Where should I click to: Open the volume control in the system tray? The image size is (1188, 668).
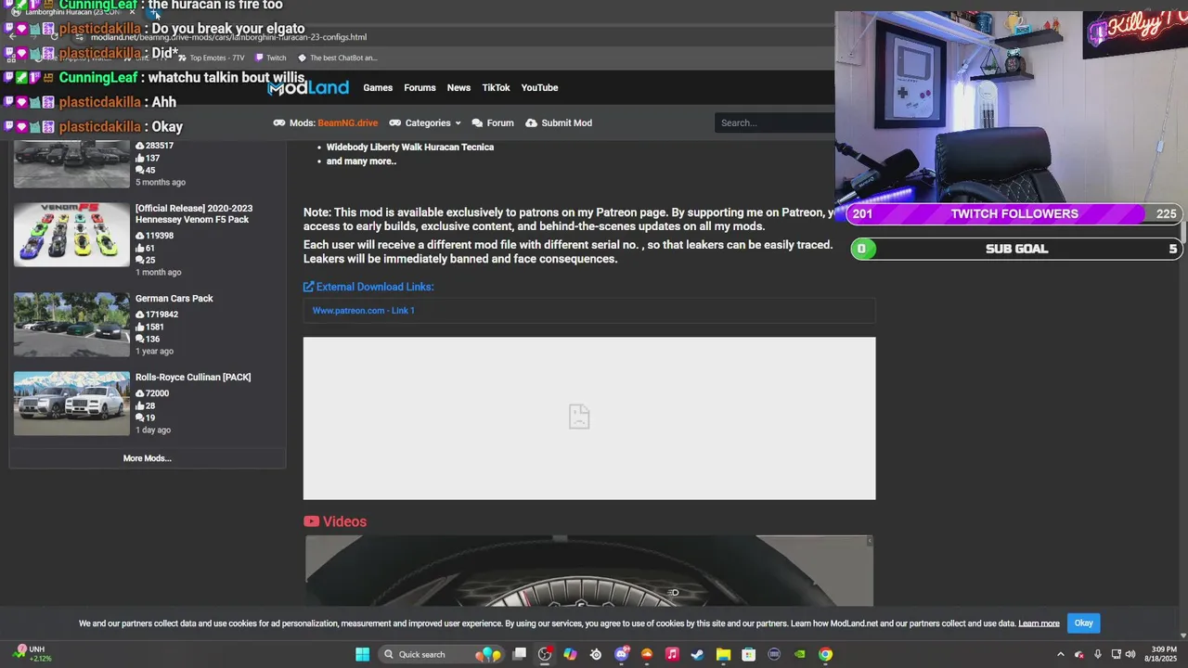point(1130,654)
